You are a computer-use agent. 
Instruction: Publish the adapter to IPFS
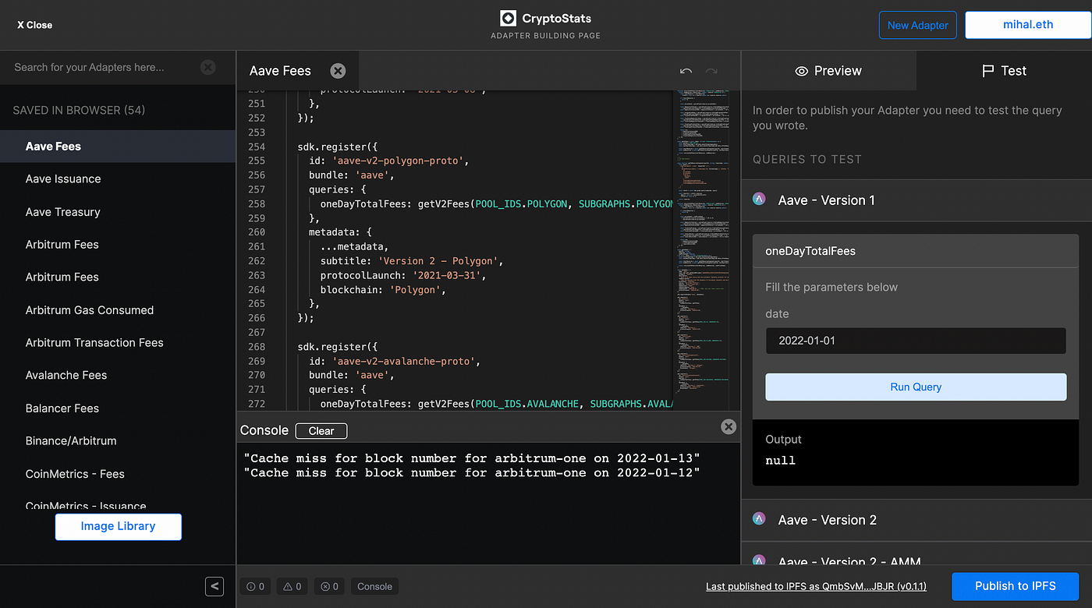tap(1016, 586)
